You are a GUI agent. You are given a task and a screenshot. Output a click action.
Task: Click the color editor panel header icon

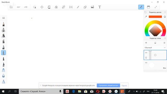click(x=146, y=12)
